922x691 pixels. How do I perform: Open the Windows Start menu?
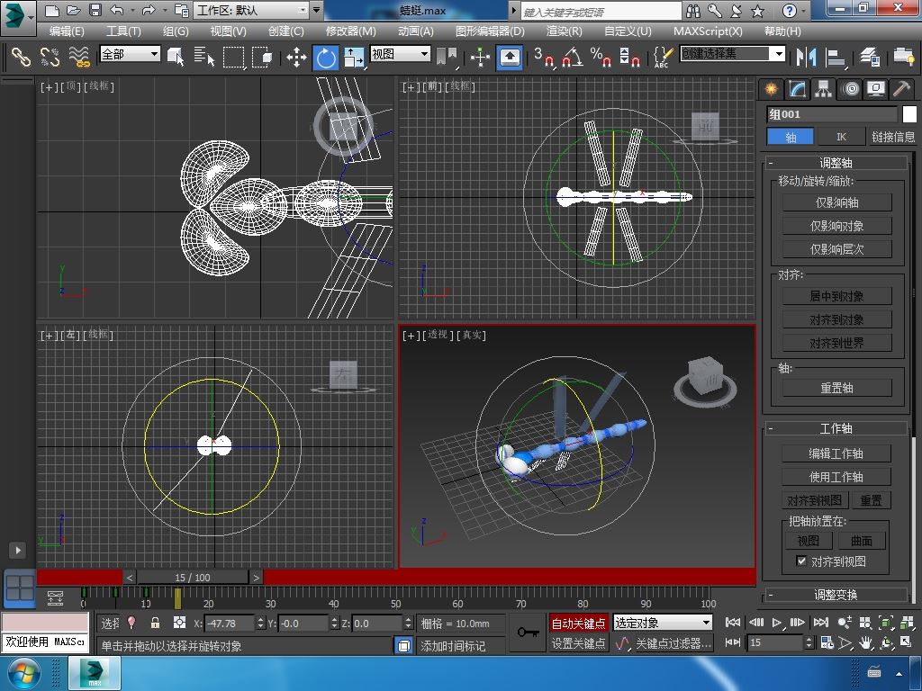point(24,673)
